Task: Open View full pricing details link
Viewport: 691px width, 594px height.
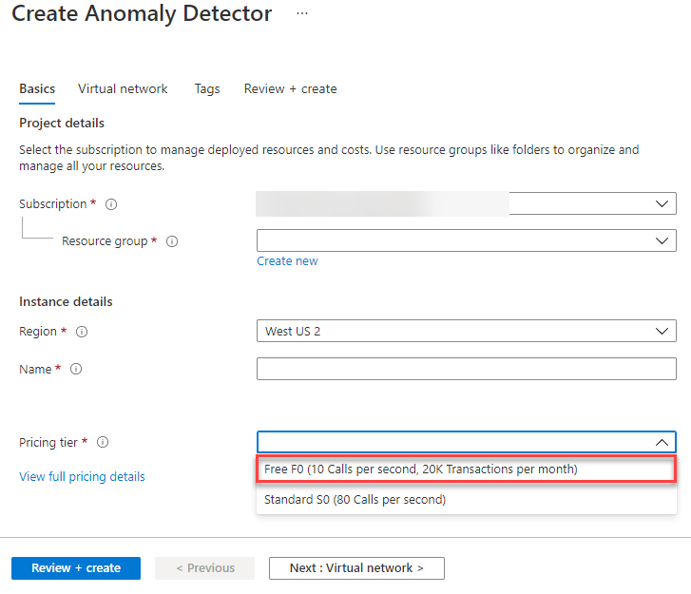Action: (x=82, y=477)
